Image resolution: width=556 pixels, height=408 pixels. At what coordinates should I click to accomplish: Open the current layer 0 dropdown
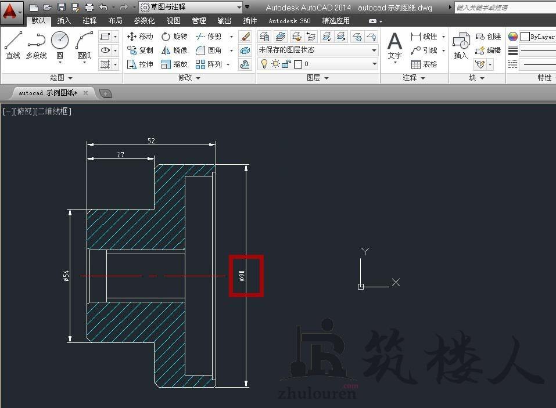tap(318, 64)
